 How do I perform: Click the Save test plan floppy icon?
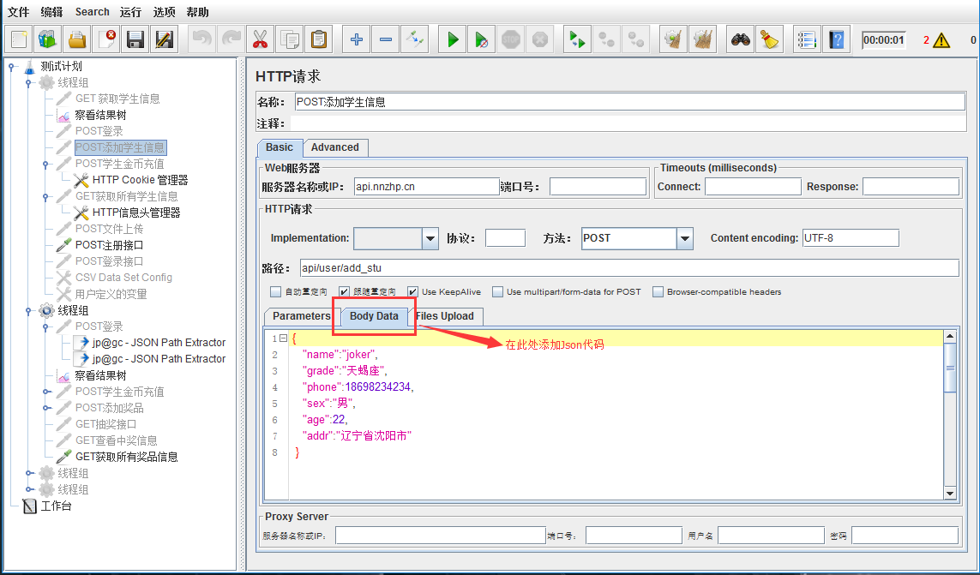pos(135,39)
